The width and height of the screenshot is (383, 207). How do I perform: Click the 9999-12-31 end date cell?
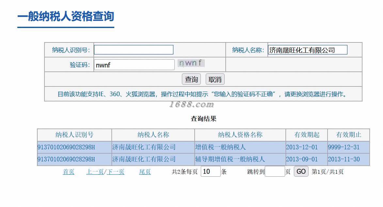(349, 147)
